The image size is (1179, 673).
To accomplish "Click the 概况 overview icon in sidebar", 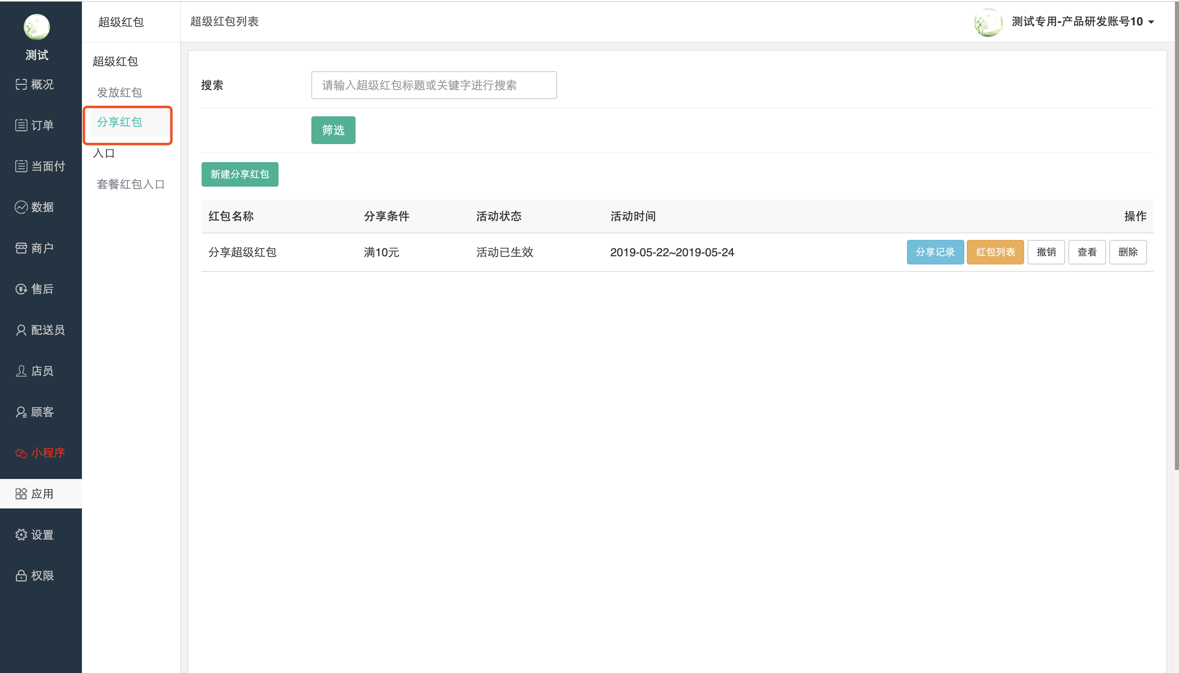I will [21, 84].
